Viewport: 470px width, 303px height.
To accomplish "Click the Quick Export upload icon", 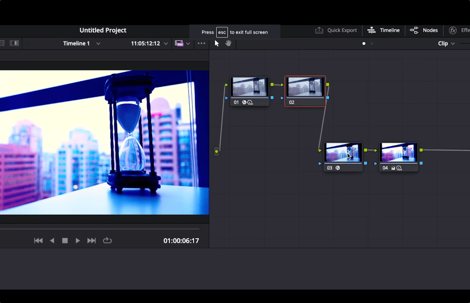I will (x=319, y=30).
